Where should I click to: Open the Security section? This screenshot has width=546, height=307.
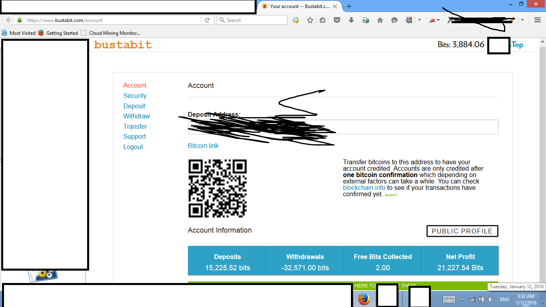(135, 96)
